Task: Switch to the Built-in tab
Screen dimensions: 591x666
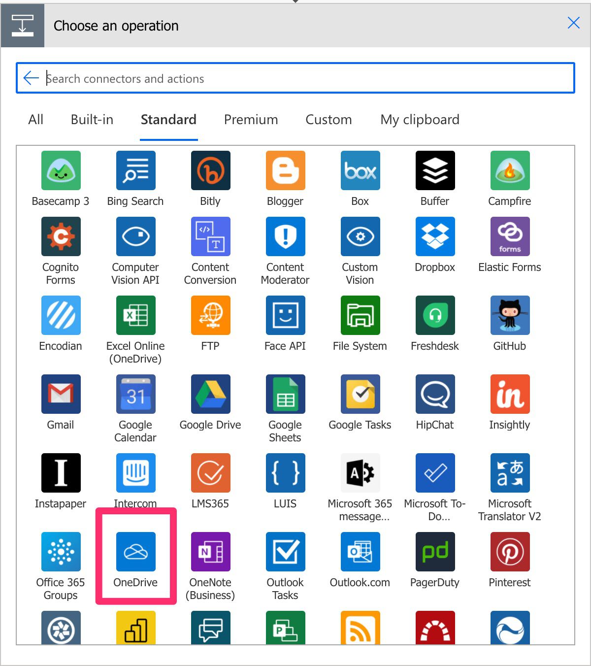Action: pos(92,120)
